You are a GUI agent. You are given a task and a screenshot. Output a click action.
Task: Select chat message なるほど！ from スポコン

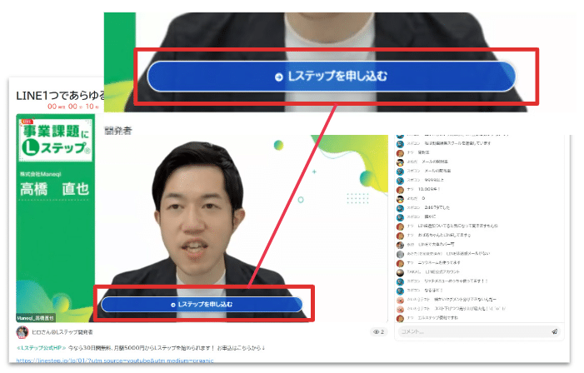(x=433, y=290)
